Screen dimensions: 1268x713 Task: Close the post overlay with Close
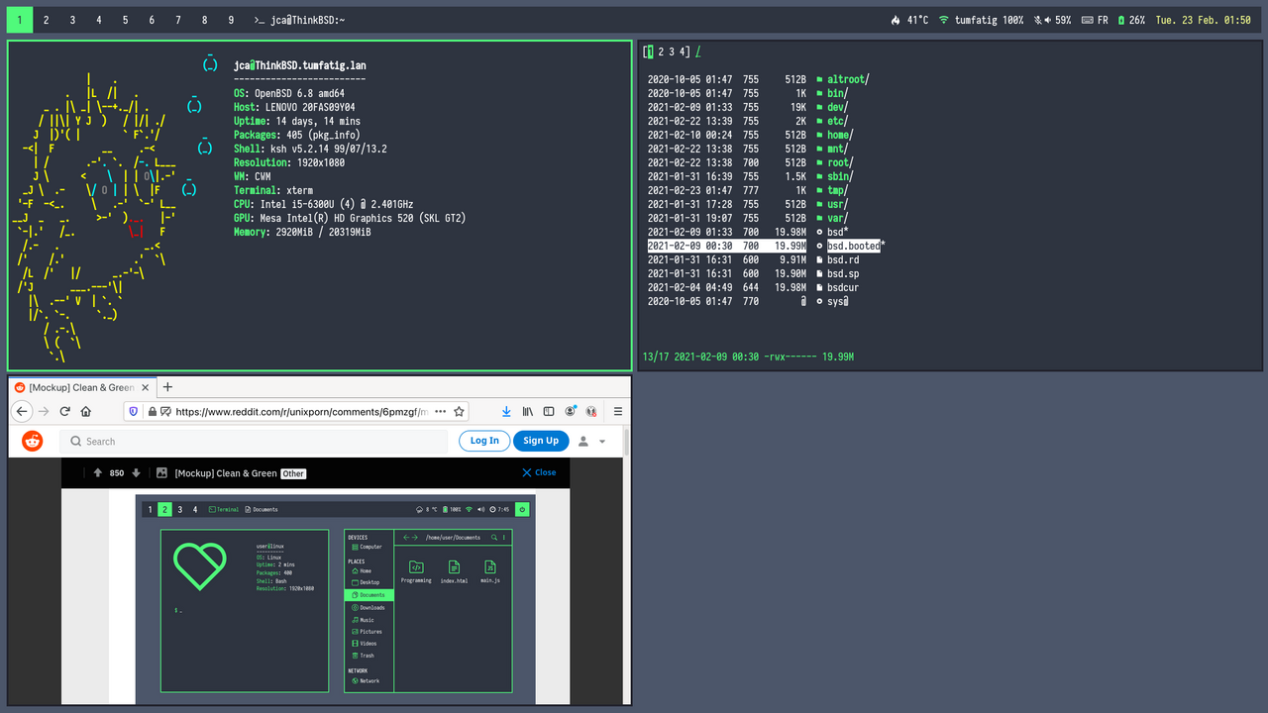[539, 472]
